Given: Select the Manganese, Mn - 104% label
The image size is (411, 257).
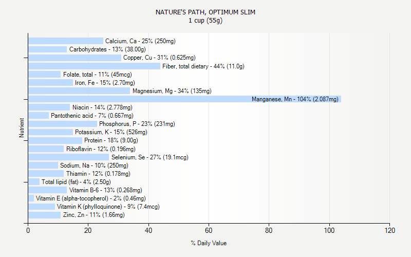Looking at the screenshot, I should coord(295,99).
